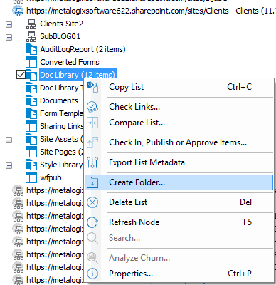Select the Sharing Links row
This screenshot has height=285, width=276.
[x=62, y=126]
